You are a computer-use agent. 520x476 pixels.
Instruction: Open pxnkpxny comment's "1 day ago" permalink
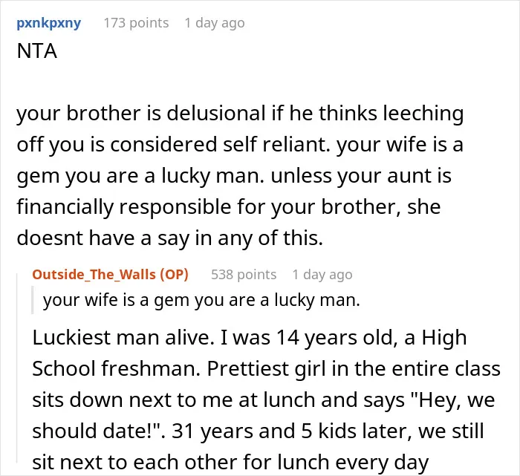215,23
